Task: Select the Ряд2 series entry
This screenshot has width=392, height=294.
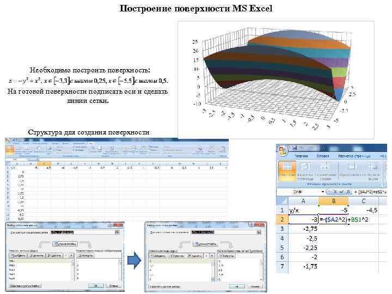Action: pyautogui.click(x=40, y=265)
